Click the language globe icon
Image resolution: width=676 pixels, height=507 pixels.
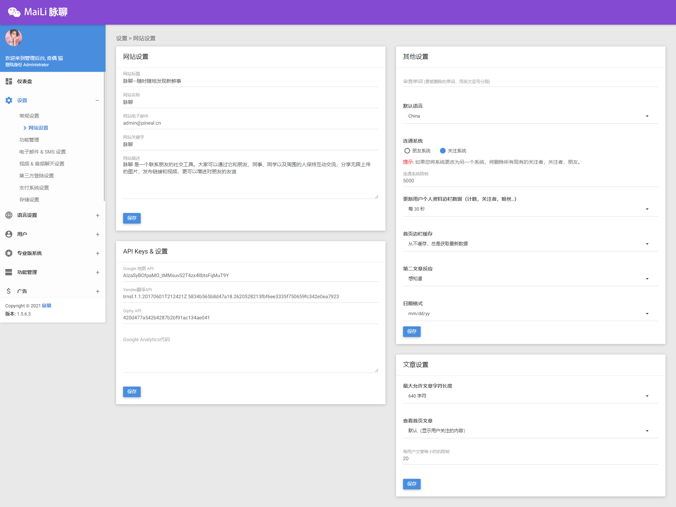[9, 215]
